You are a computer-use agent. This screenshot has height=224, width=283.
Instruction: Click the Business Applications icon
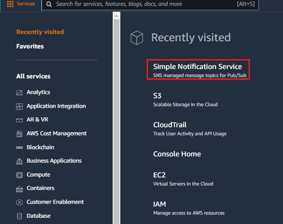tap(19, 161)
